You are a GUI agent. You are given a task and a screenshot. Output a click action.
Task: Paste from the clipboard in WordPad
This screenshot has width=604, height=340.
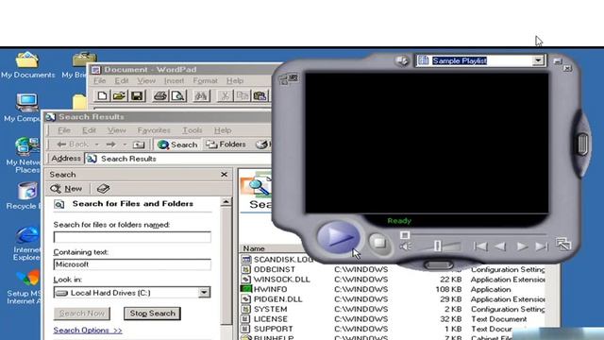(x=260, y=95)
